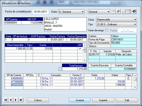Open the General dropdown beside the toolbar icons
The image size is (142, 106).
(x=99, y=12)
